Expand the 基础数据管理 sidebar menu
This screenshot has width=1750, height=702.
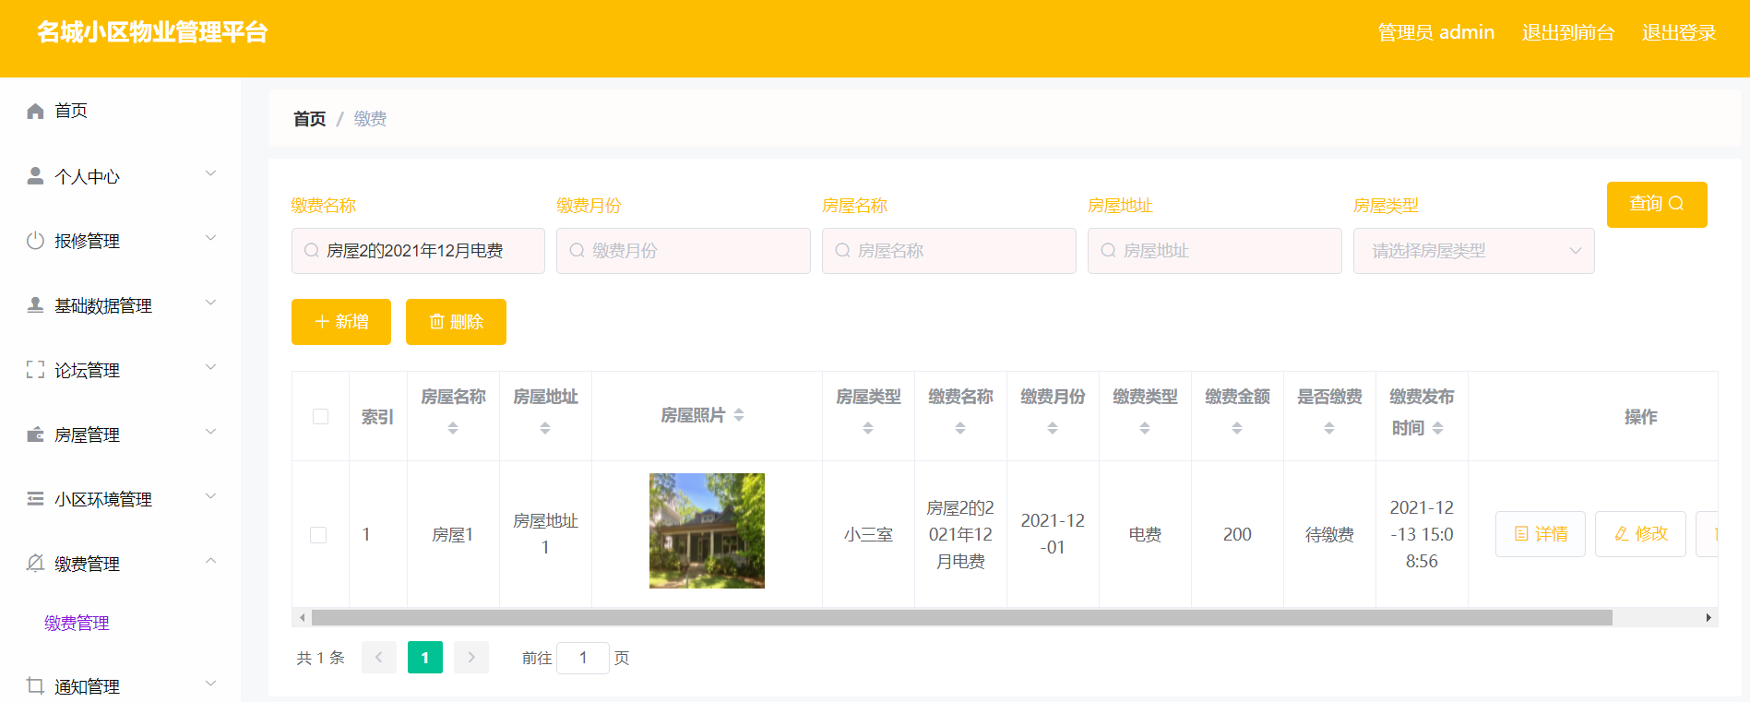[210, 303]
